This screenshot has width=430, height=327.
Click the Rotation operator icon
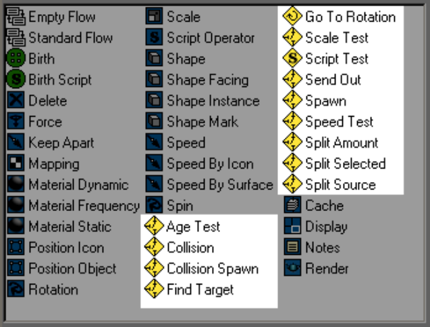click(16, 290)
